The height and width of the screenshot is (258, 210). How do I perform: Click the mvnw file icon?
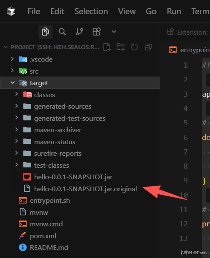point(23,212)
